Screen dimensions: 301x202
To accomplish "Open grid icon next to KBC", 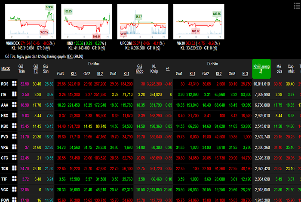I will click(14, 125).
